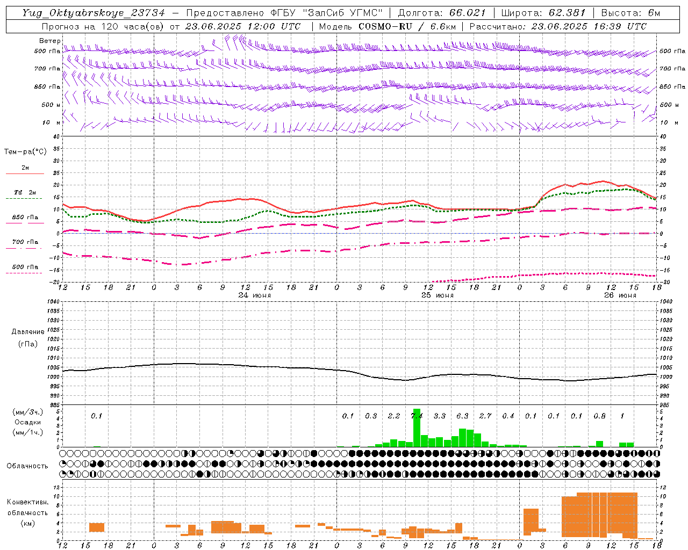688x550 pixels.
Task: Click the tallest green precipitation bar
Action: 417,428
